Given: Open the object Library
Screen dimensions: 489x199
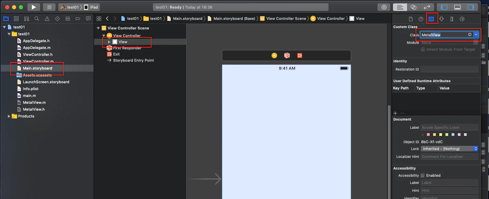Looking at the screenshot, I should tap(384, 7).
